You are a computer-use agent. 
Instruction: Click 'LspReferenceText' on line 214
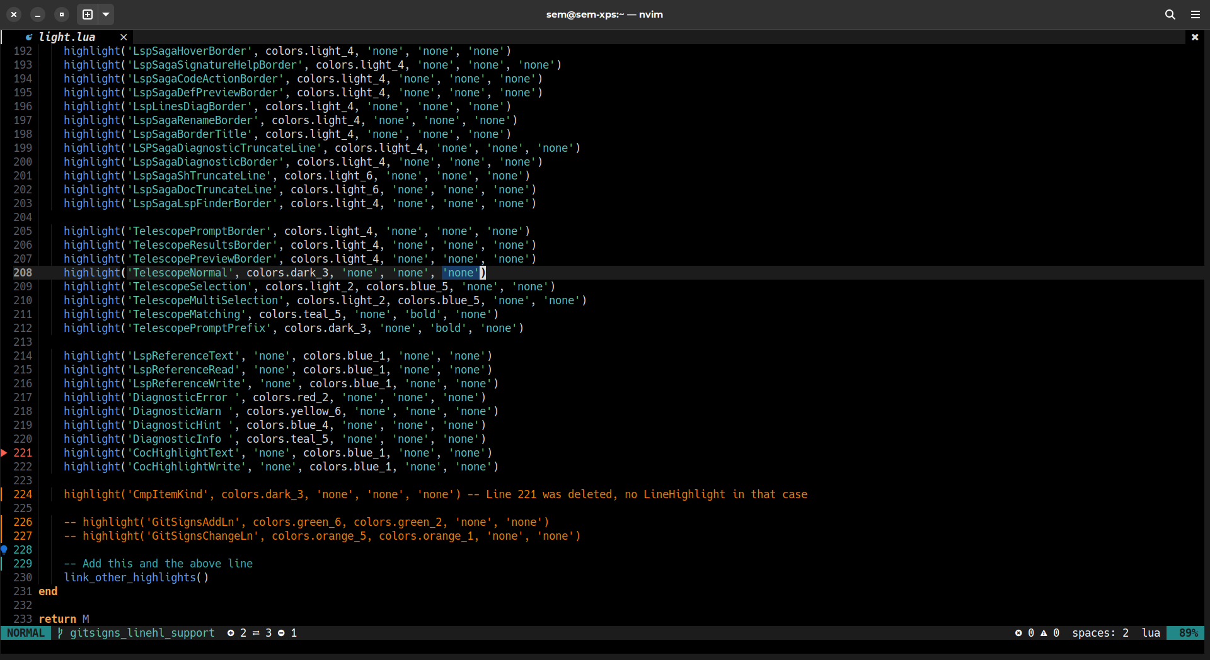pos(183,356)
